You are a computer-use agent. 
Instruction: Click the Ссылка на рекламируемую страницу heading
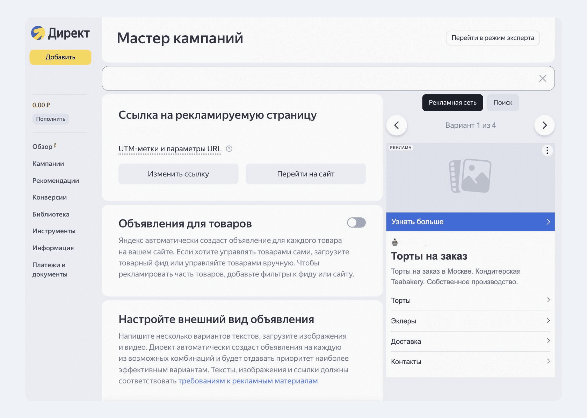point(217,115)
